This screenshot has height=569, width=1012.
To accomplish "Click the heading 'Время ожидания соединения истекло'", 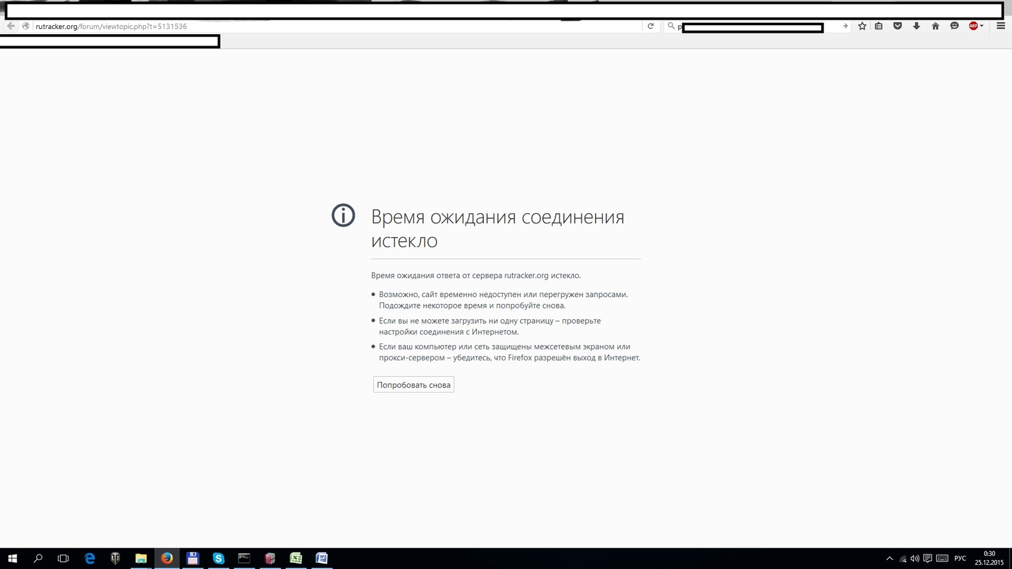I will [498, 228].
